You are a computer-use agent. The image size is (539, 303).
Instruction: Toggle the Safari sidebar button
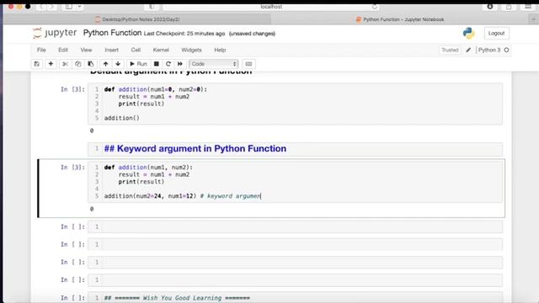[69, 7]
